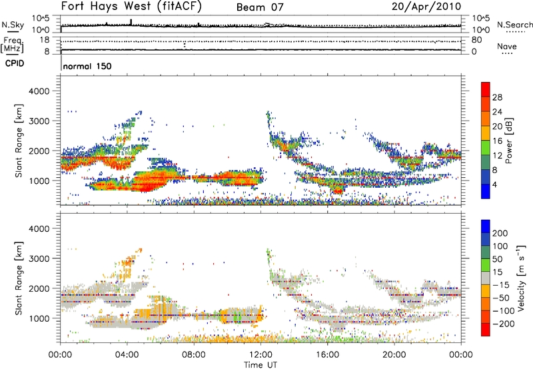Click the '12:00' time axis label
This screenshot has height=369, width=533.
tap(261, 355)
